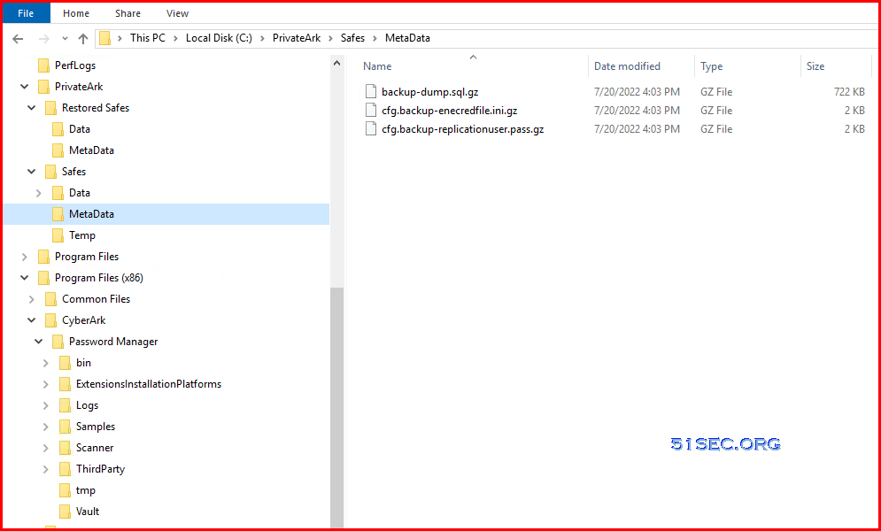Select the backup-dump.sql.gz file icon
The width and height of the screenshot is (881, 531).
[x=370, y=91]
